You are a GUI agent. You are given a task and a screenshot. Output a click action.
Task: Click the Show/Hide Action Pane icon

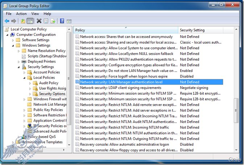[69, 21]
